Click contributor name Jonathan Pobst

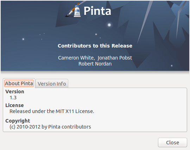pyautogui.click(x=115, y=58)
